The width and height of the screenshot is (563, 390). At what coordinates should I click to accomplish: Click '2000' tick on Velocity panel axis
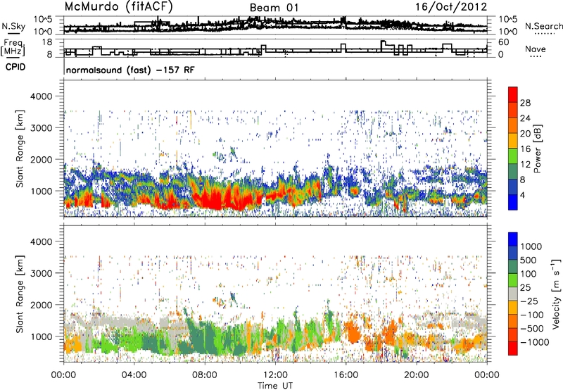tap(42, 305)
